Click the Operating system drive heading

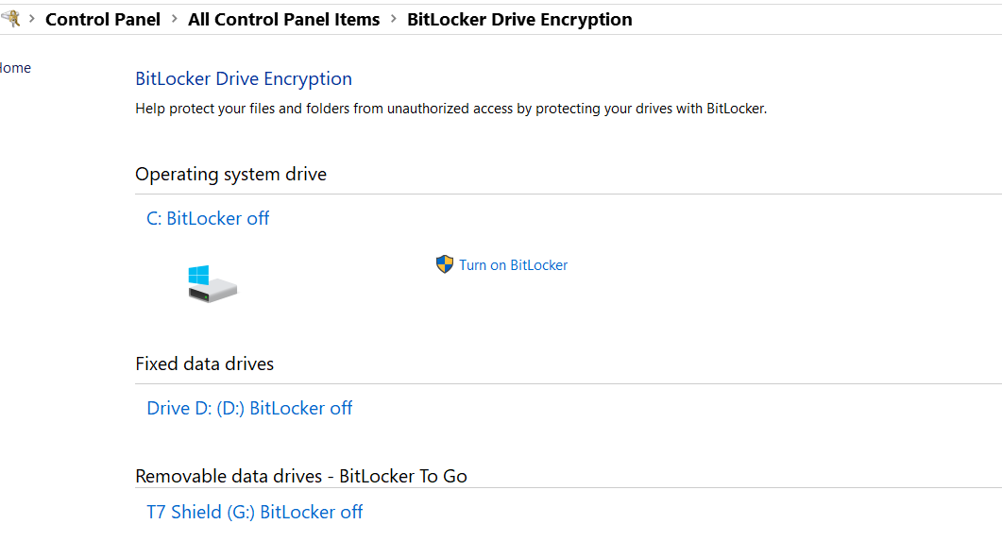tap(230, 174)
